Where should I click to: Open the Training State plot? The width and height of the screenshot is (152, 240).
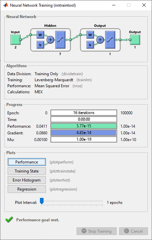pos(27,171)
